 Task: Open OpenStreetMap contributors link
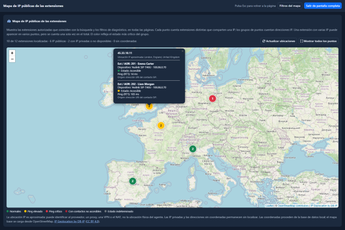[293, 206]
